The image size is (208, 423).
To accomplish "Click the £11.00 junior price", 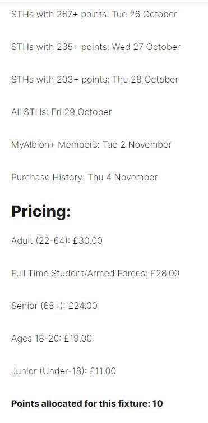I will [x=103, y=371].
